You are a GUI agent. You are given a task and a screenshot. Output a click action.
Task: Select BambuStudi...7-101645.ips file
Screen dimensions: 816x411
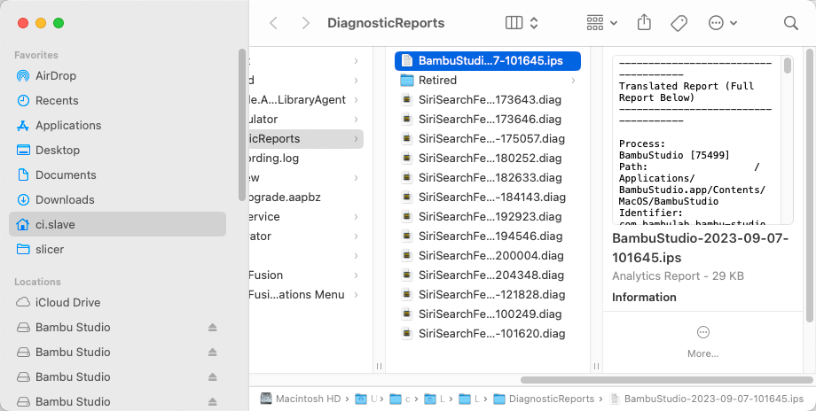click(488, 61)
